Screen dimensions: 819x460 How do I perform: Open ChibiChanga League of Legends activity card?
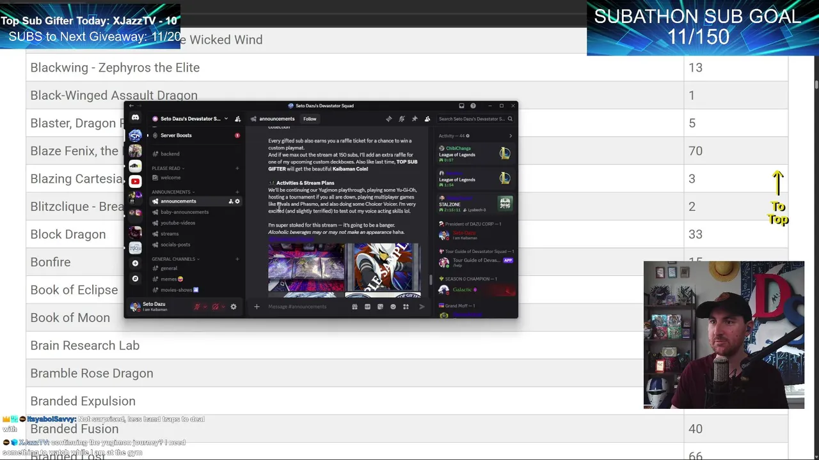[x=475, y=153]
